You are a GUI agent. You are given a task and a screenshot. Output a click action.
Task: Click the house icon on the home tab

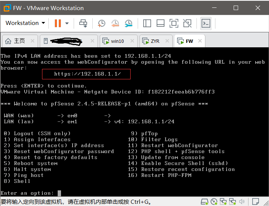point(8,41)
